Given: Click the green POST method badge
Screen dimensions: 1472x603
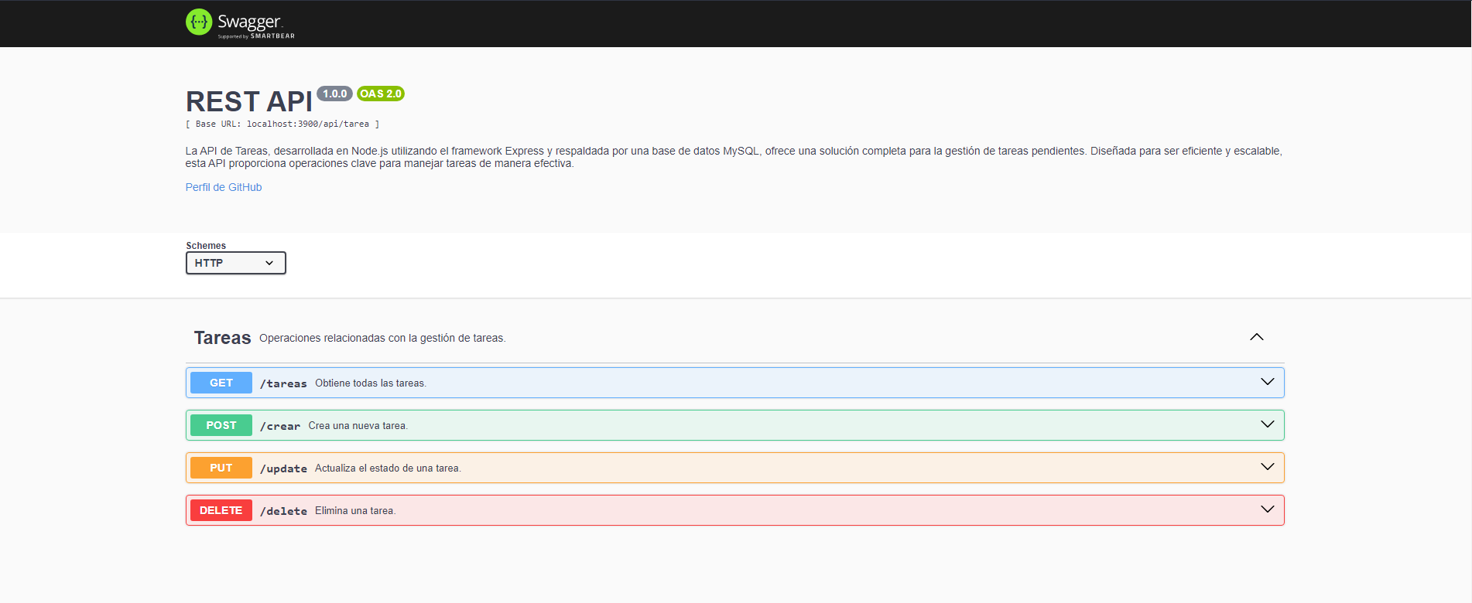Looking at the screenshot, I should pos(221,425).
